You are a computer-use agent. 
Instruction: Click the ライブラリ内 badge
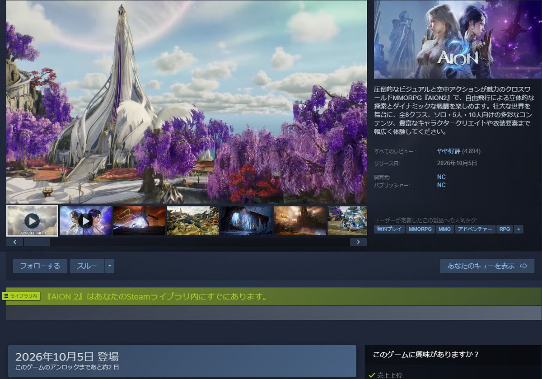click(x=21, y=296)
